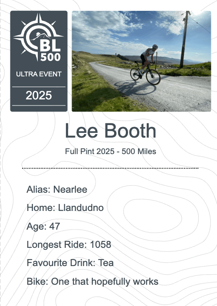Image resolution: width=217 pixels, height=306 pixels.
Task: Click the white line below 2025 badge
Action: [x=39, y=105]
